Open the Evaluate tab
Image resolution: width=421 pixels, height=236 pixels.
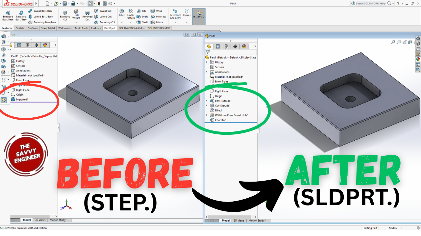pos(96,28)
